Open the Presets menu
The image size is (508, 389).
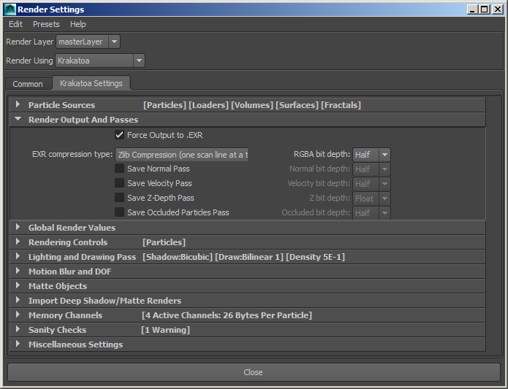pos(46,24)
